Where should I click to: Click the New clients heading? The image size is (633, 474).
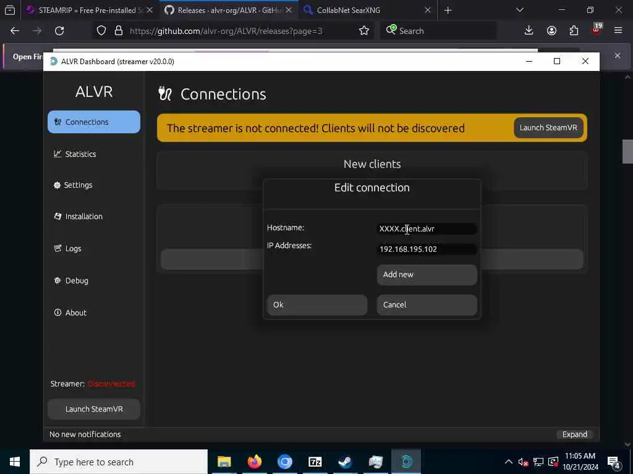[372, 164]
